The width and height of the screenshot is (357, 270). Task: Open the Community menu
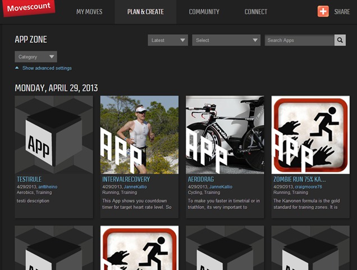tap(204, 12)
